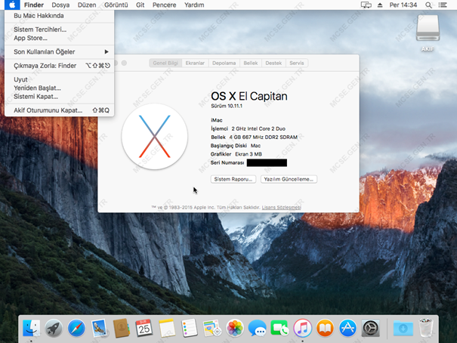457x343 pixels.
Task: Open Spotlight search magnifier icon
Action: [428, 5]
